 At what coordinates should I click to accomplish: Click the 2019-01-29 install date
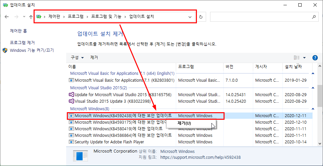click(296, 80)
